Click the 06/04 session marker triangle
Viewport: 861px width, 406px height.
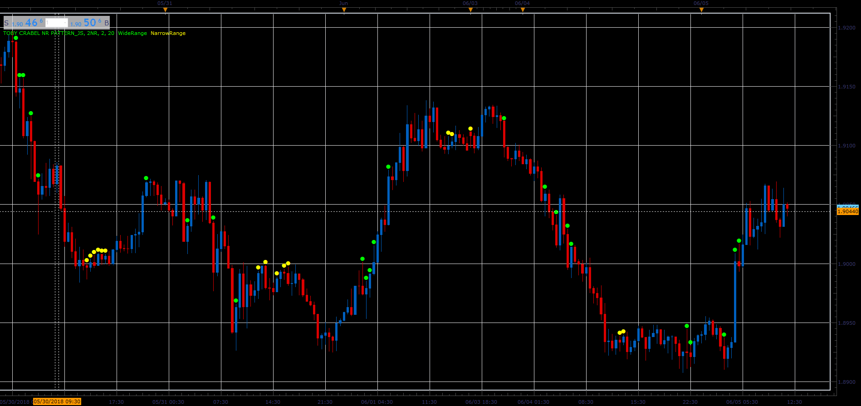click(x=523, y=10)
